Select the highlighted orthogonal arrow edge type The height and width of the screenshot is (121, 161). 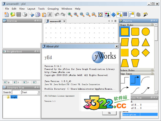[135, 80]
